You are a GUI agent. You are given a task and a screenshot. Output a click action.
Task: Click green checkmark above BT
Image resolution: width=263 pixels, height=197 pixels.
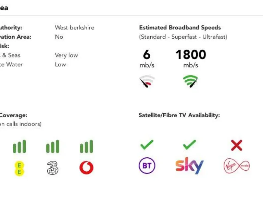tap(147, 145)
